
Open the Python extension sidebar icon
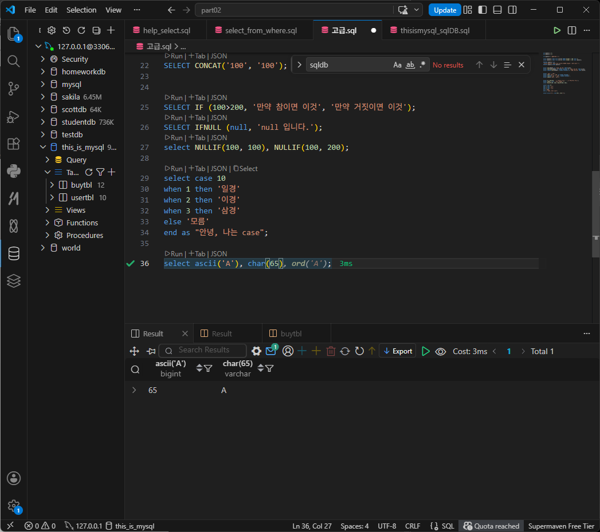[x=14, y=171]
